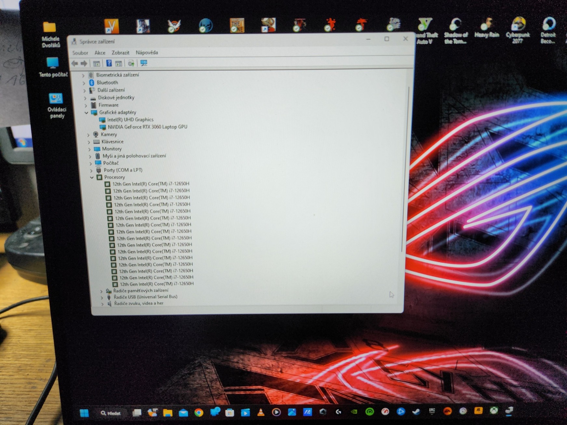Click the forward arrow in toolbar
The width and height of the screenshot is (567, 425).
pos(84,63)
